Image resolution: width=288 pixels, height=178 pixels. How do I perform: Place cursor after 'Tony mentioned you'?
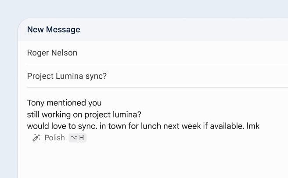pyautogui.click(x=102, y=103)
